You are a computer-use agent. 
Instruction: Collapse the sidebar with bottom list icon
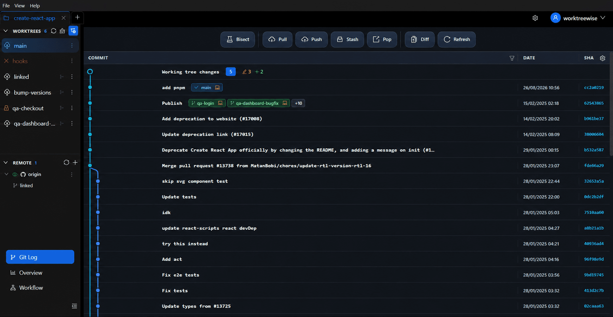(x=74, y=306)
